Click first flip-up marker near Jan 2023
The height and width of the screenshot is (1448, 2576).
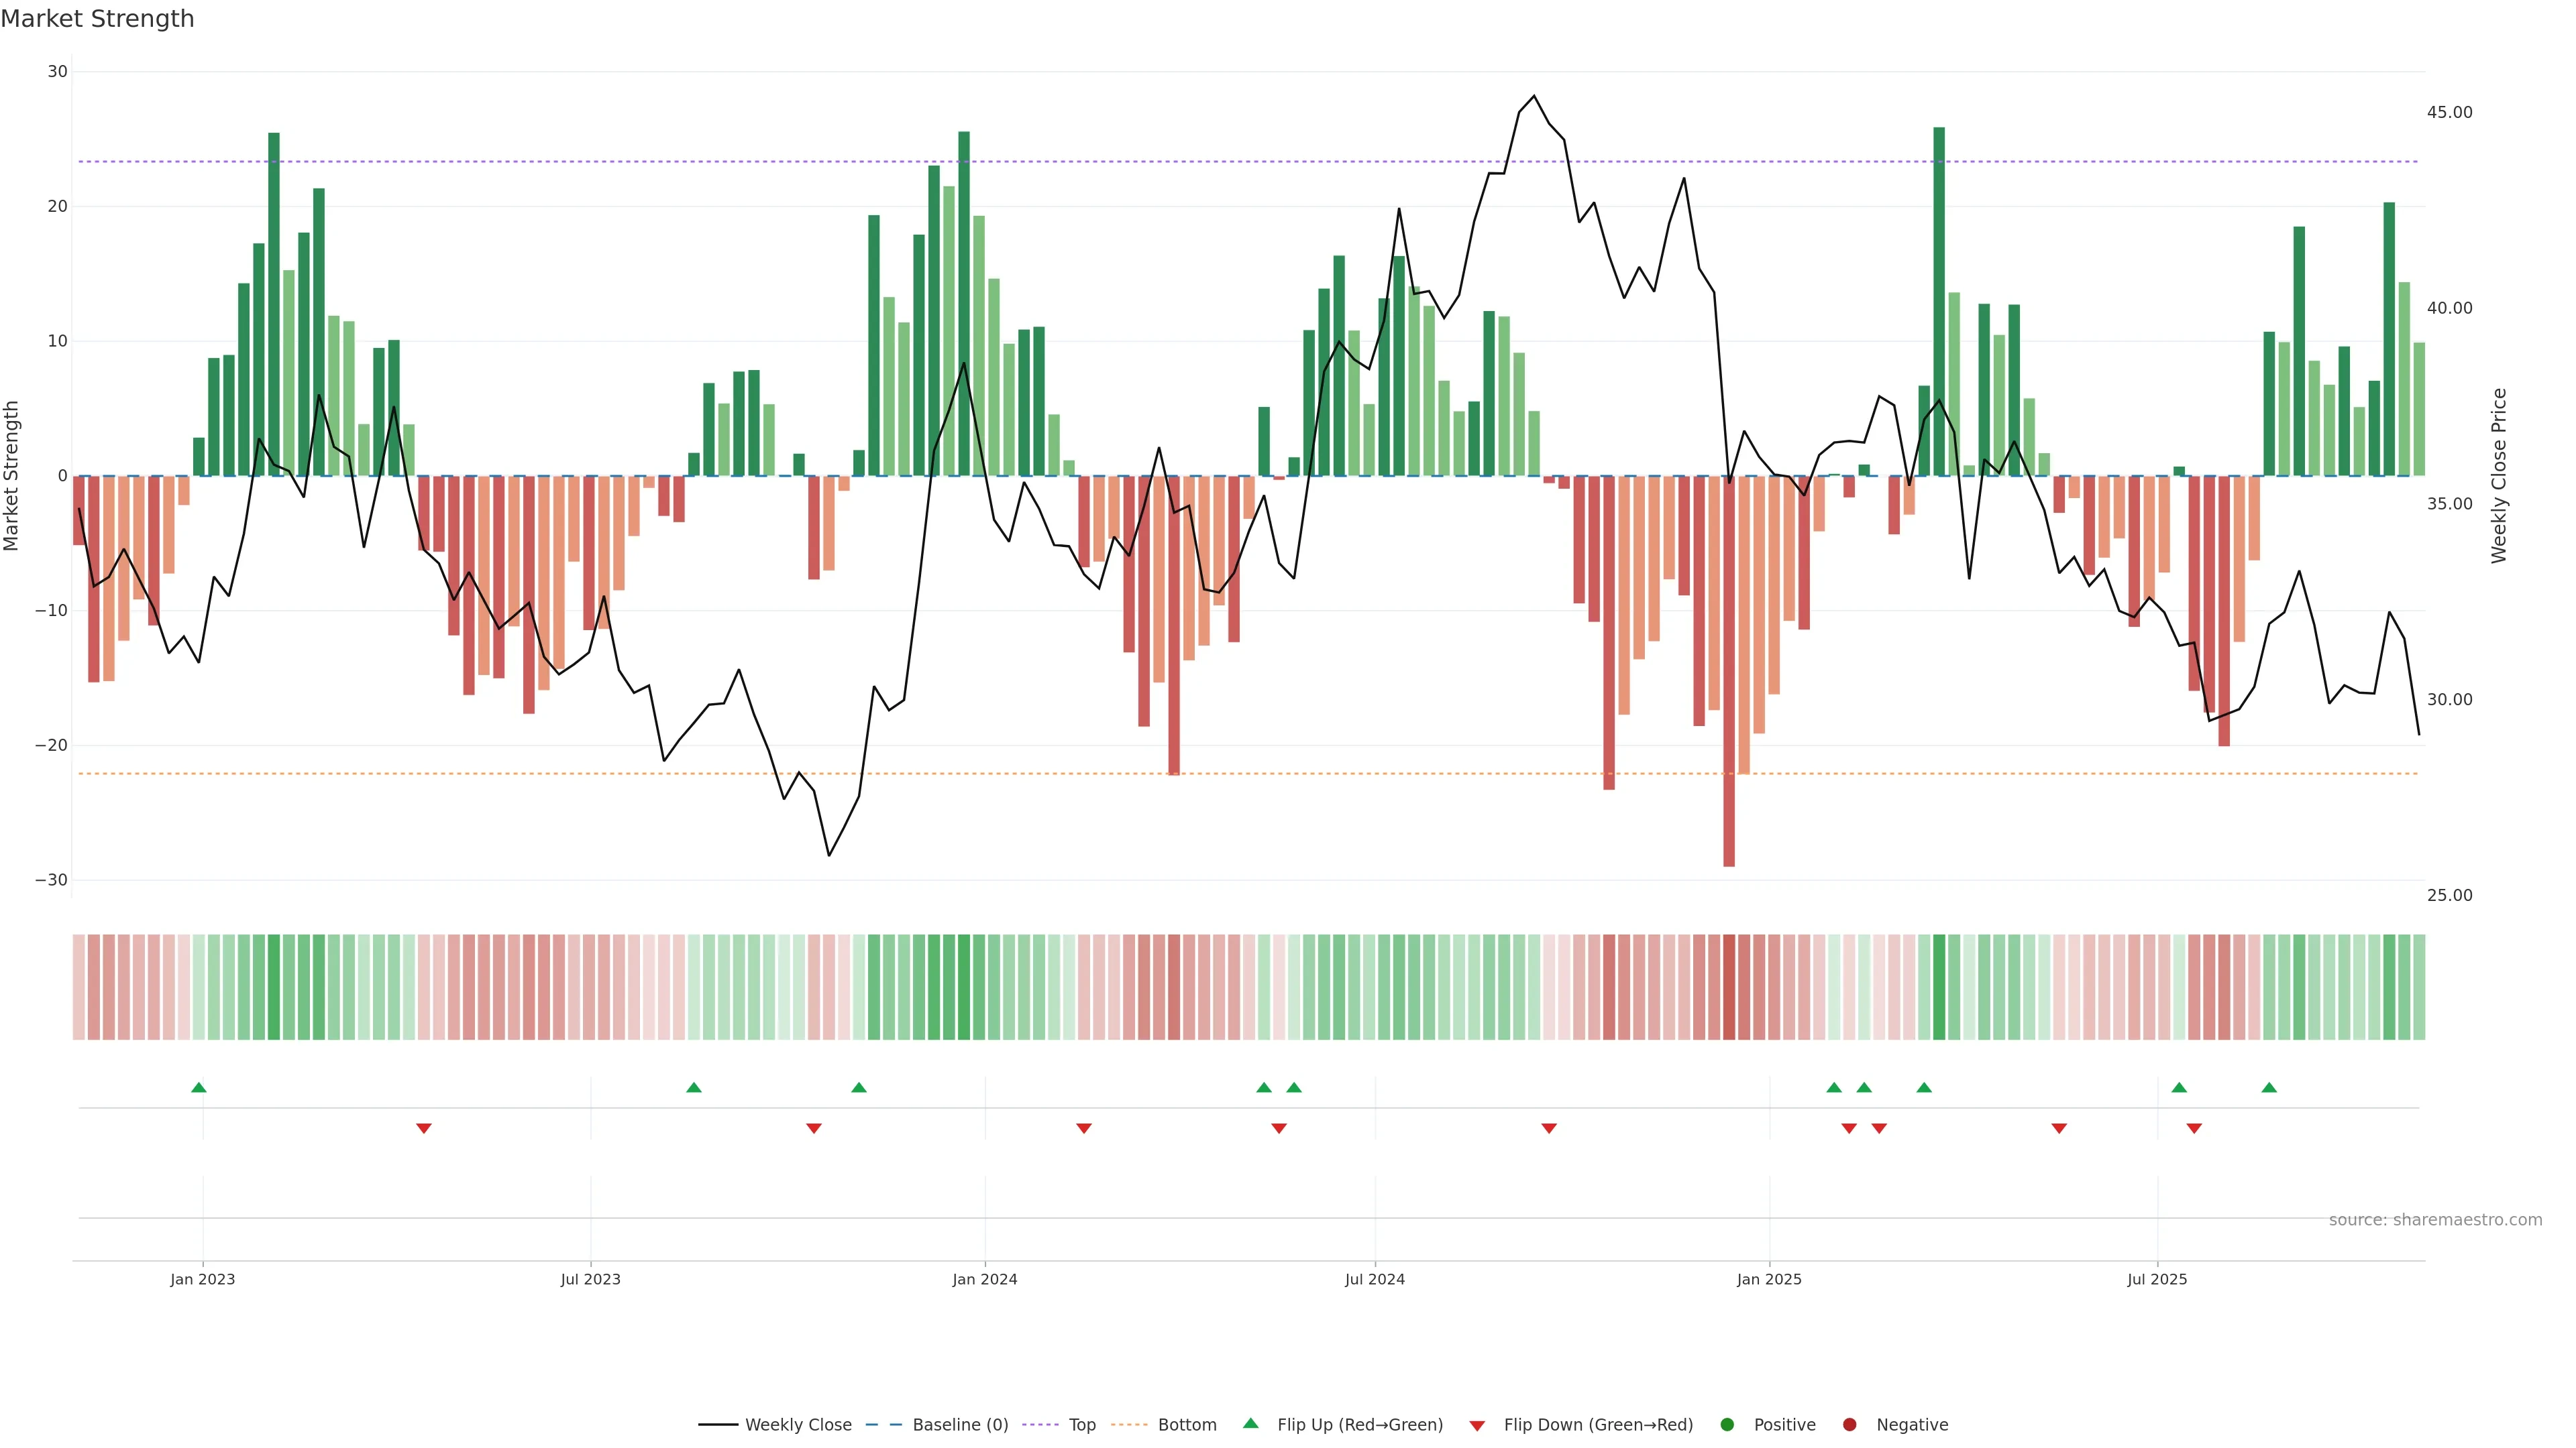tap(199, 1087)
